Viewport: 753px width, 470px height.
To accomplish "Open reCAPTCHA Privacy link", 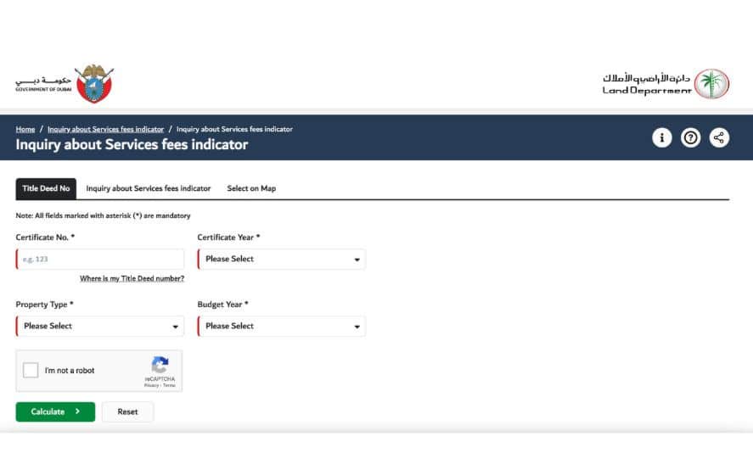I will point(150,385).
